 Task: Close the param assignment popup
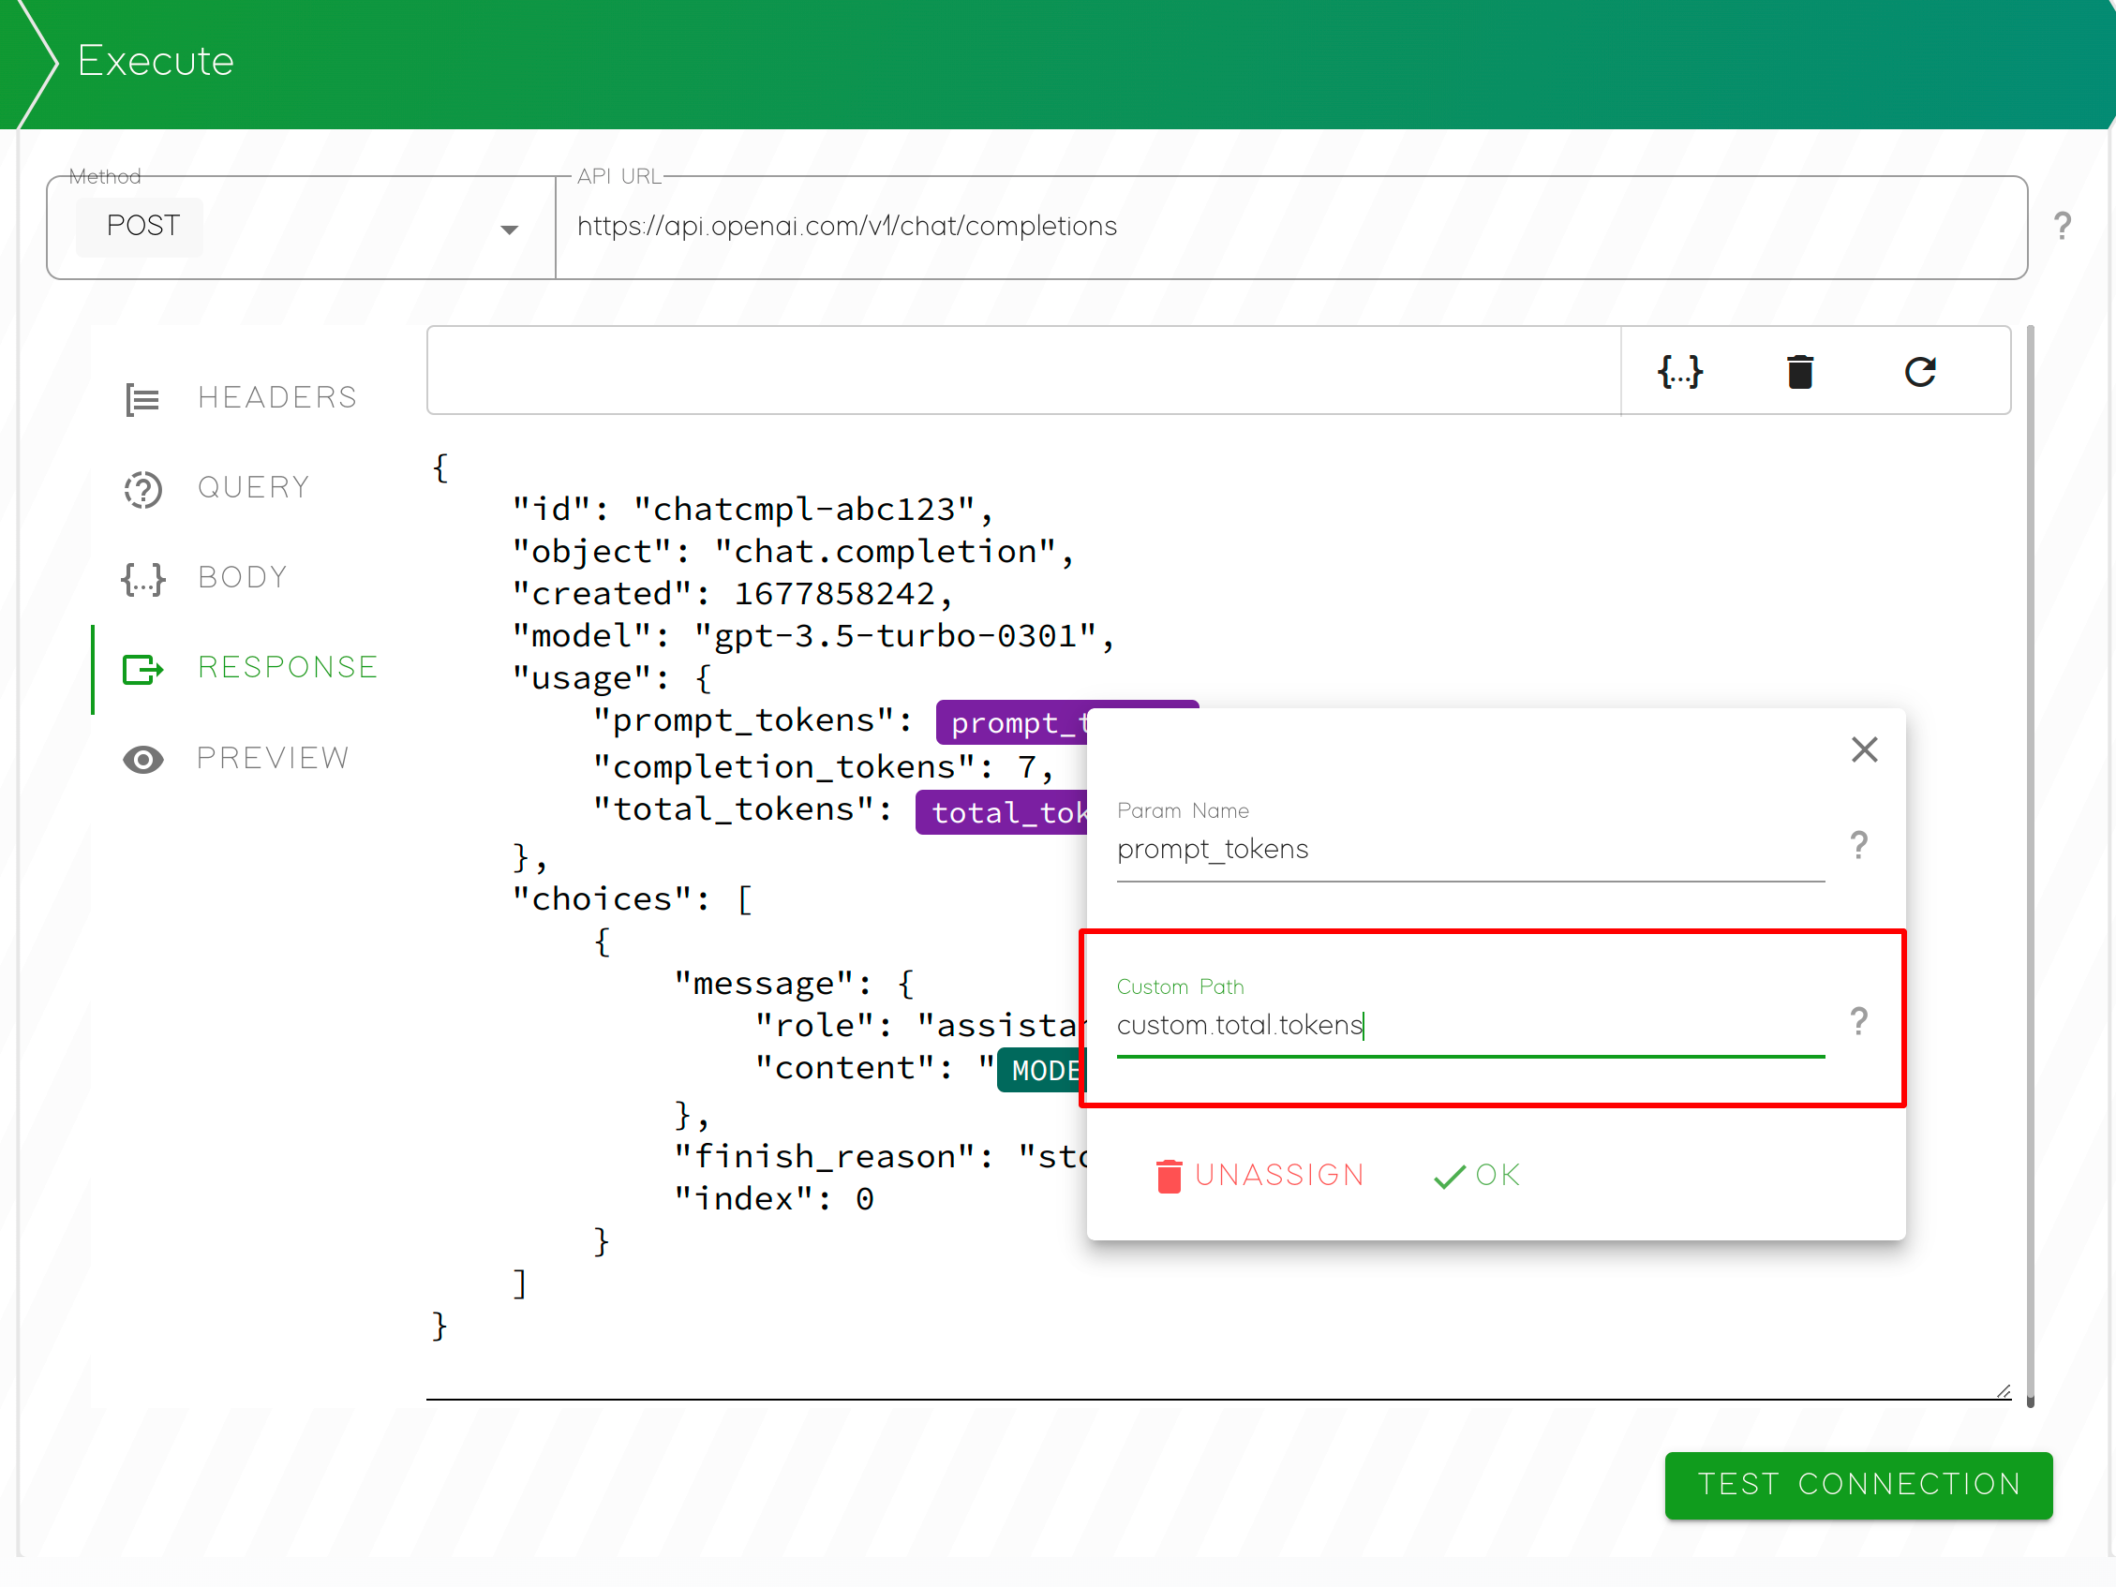click(x=1864, y=749)
